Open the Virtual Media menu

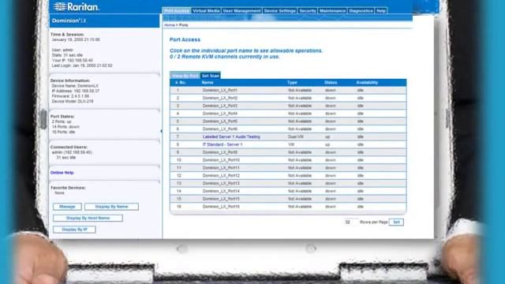click(x=206, y=10)
